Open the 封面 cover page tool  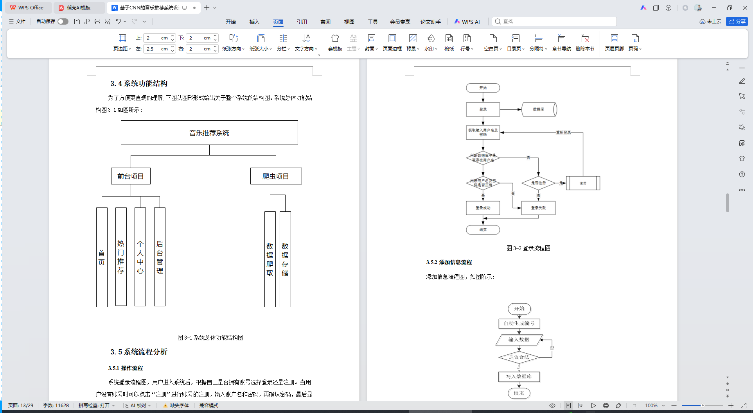pos(371,43)
